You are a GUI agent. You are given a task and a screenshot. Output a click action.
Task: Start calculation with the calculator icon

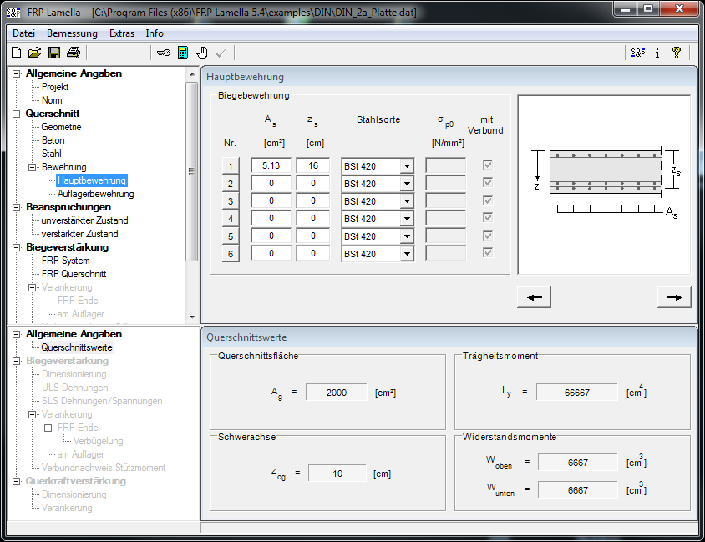coord(183,53)
